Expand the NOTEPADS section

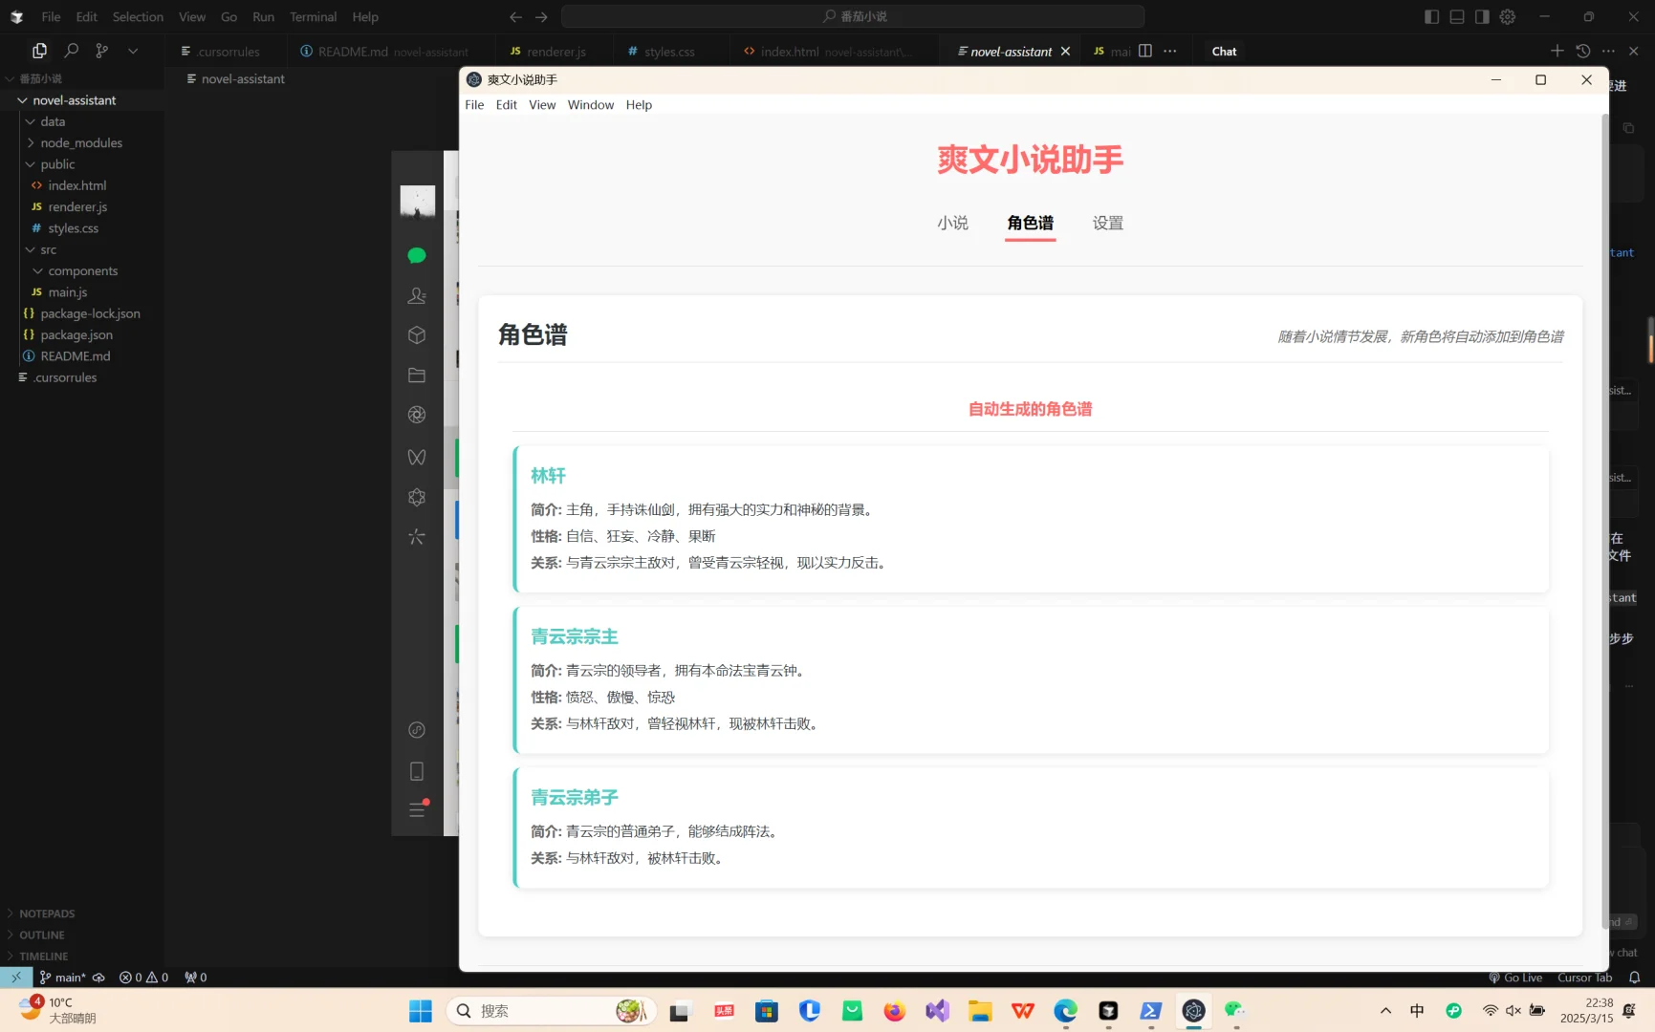coord(48,913)
